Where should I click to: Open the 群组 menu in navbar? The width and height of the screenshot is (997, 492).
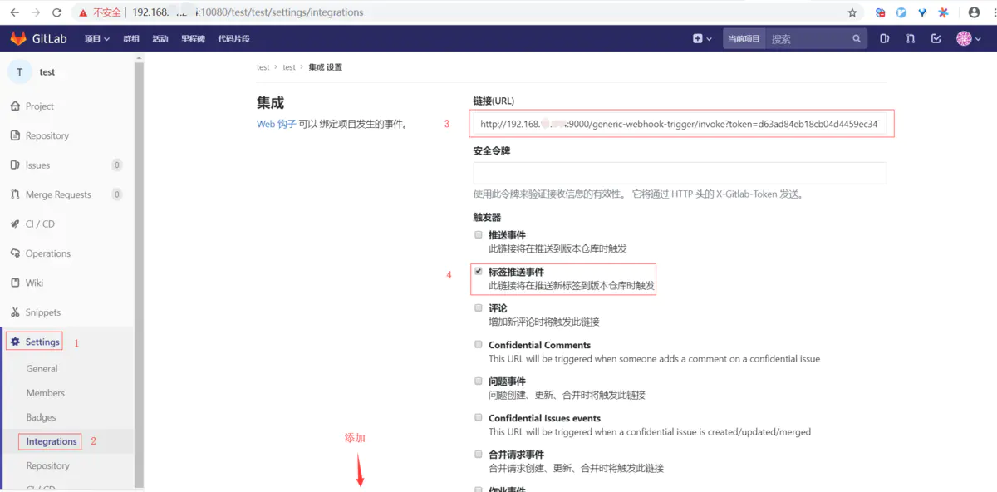pos(131,38)
